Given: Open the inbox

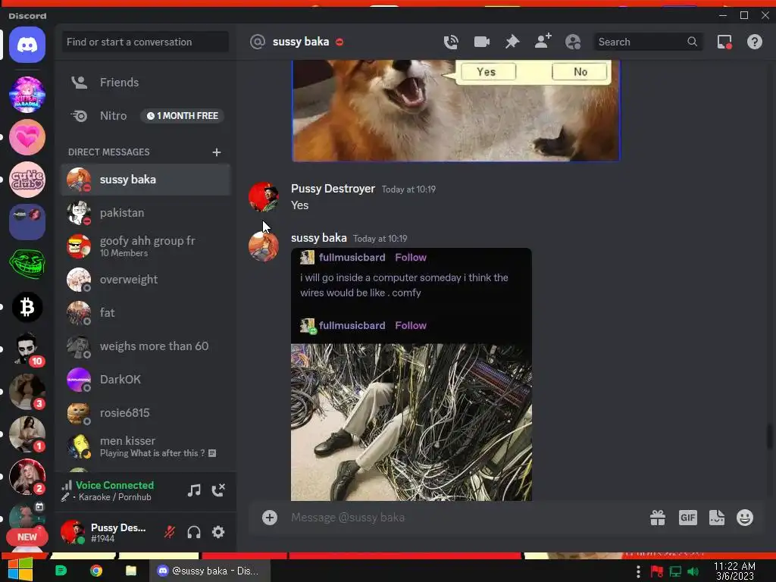Looking at the screenshot, I should pos(724,42).
